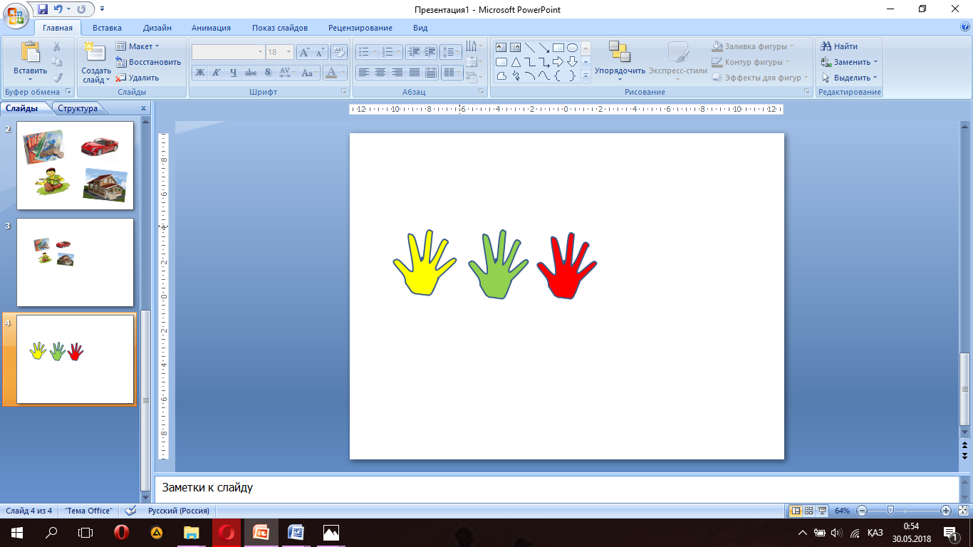Viewport: 973px width, 547px height.
Task: Click Найти to find text
Action: tap(839, 46)
